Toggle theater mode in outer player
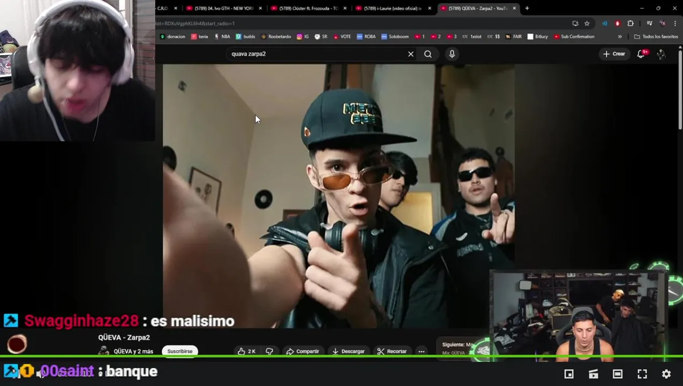 618,374
